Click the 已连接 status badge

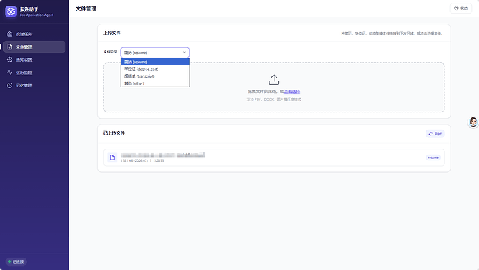[16, 262]
